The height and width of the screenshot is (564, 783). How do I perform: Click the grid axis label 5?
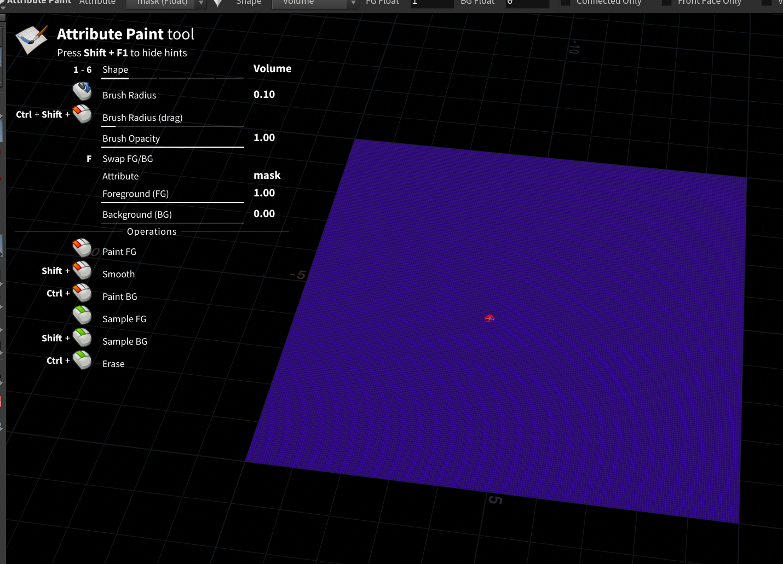coord(495,499)
